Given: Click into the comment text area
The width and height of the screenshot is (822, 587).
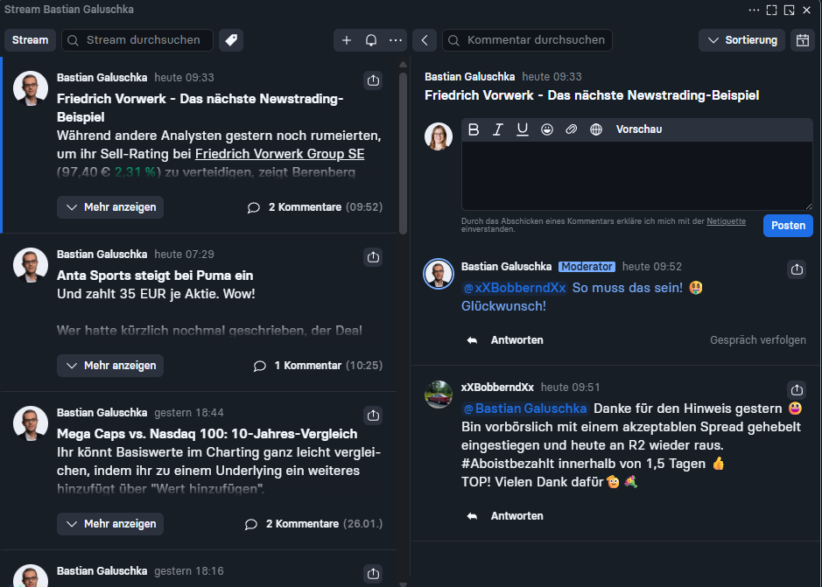Looking at the screenshot, I should pyautogui.click(x=636, y=175).
